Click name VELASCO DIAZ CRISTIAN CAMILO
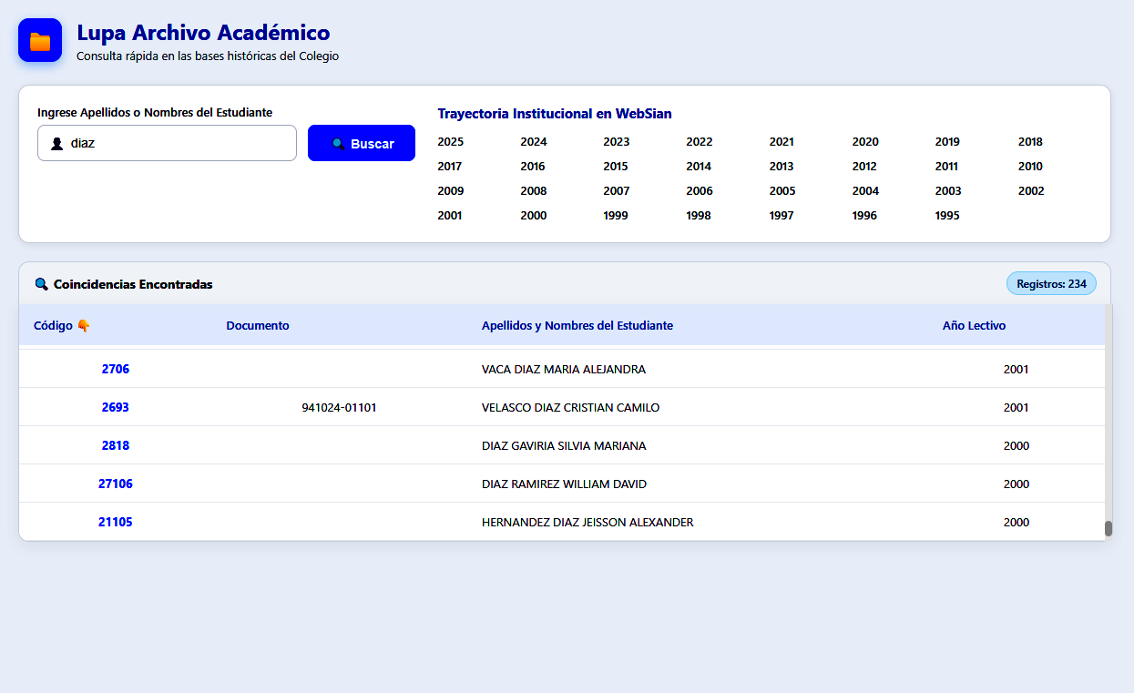1134x693 pixels. [571, 408]
